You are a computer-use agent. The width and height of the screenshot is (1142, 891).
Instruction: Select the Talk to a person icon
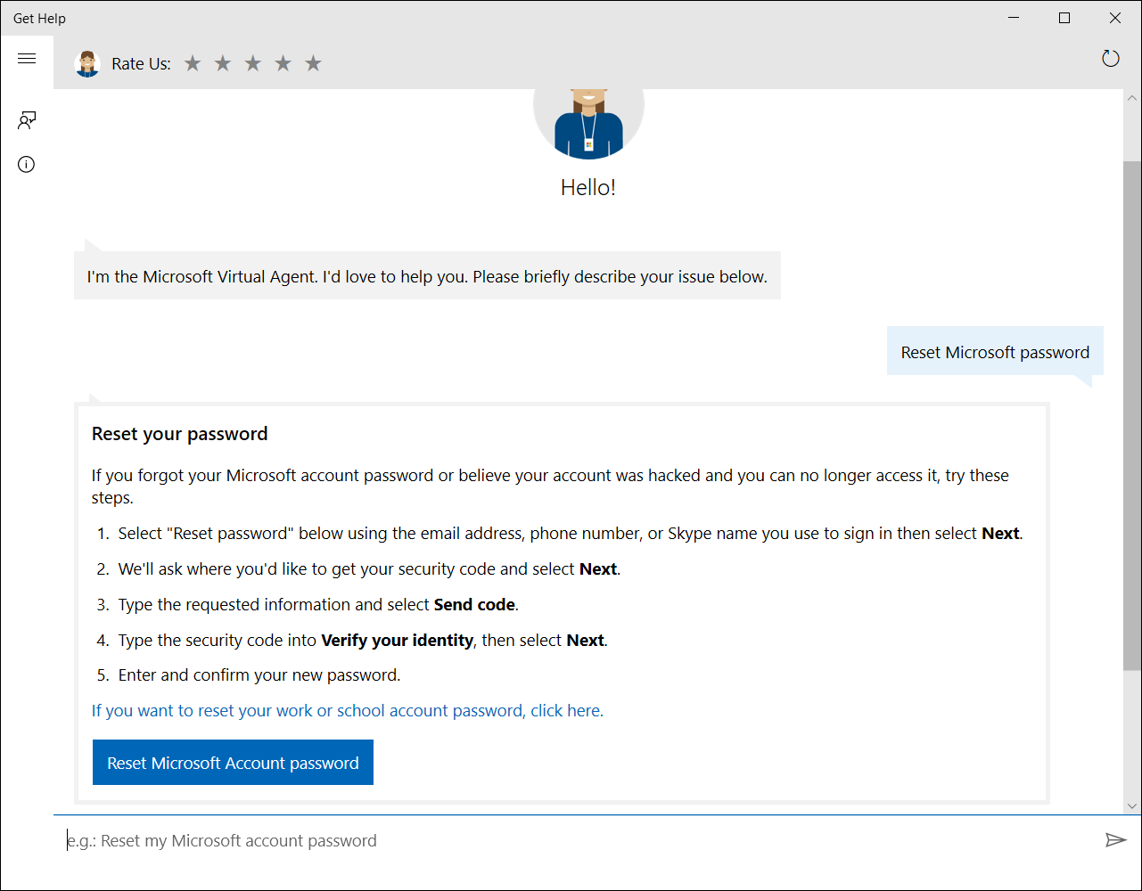26,119
